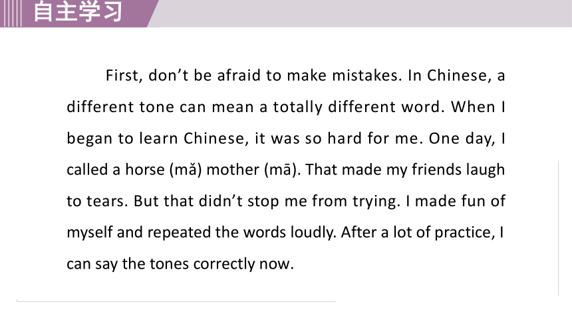Click the vertical striped bars beside header

click(x=11, y=13)
